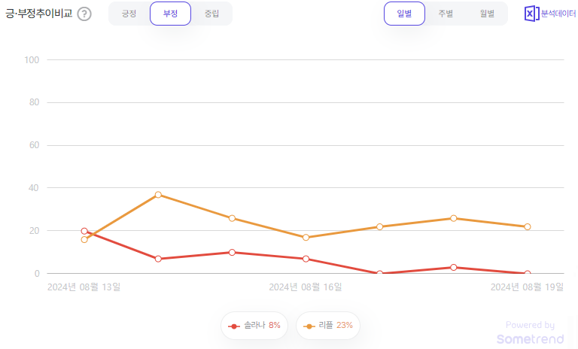578x349 pixels.
Task: Toggle the 리플 legend series
Action: 328,326
